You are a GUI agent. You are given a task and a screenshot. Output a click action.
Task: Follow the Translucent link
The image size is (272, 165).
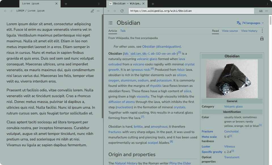pyautogui.click(x=231, y=157)
